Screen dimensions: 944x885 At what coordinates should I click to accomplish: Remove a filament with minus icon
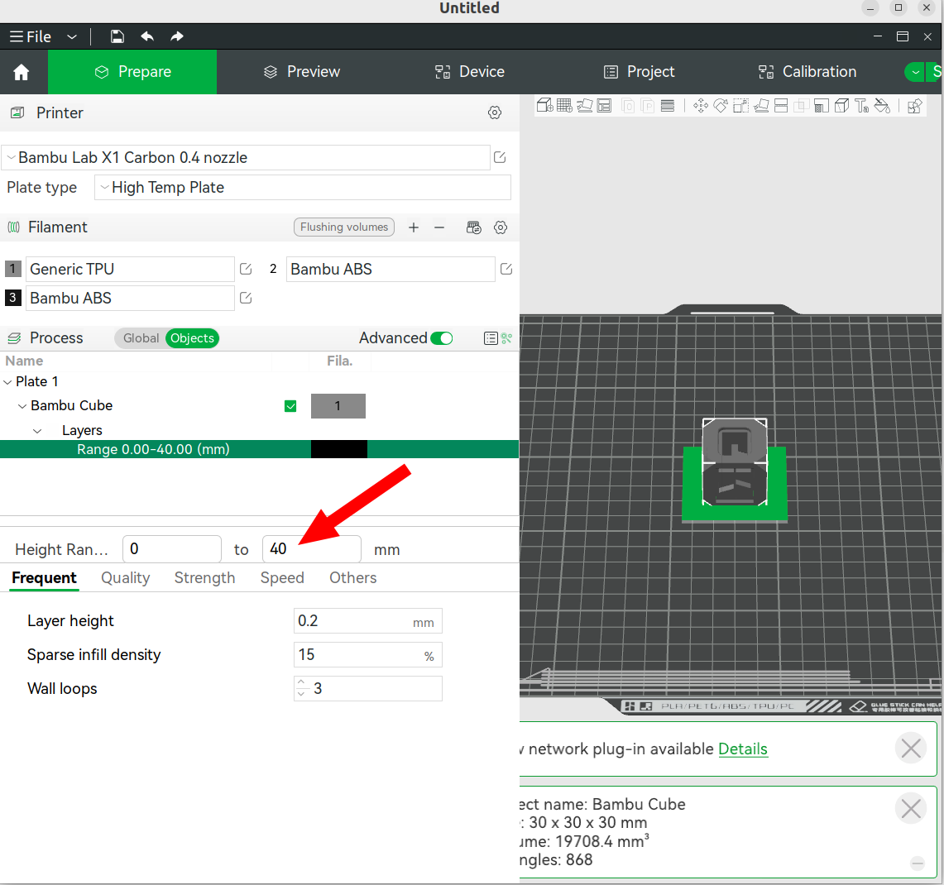pos(439,227)
